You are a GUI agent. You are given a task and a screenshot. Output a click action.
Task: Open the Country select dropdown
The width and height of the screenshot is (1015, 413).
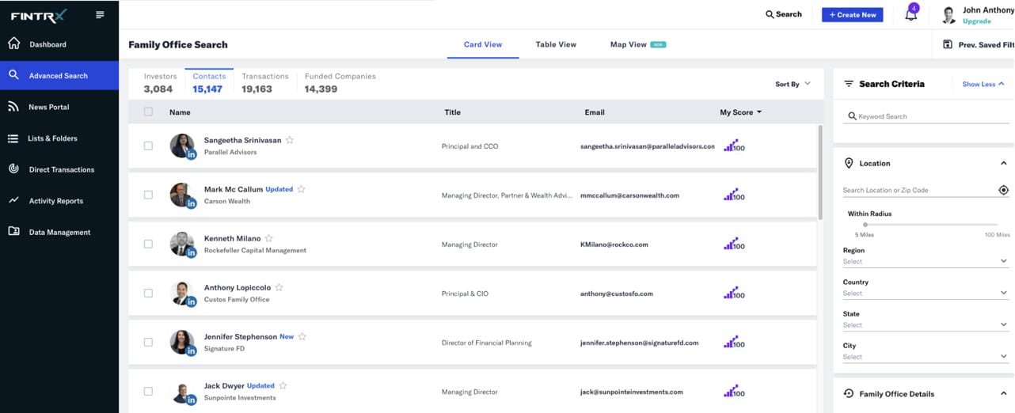click(926, 293)
